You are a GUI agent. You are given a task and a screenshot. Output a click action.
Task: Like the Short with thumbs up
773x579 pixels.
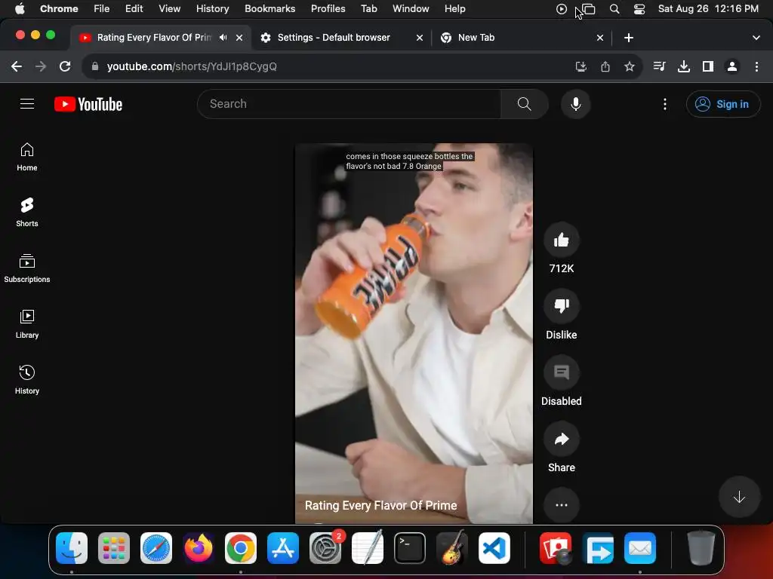click(561, 240)
